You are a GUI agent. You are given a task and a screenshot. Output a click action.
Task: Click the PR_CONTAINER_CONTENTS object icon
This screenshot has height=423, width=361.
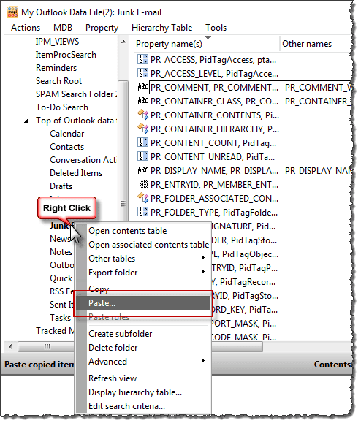click(143, 115)
